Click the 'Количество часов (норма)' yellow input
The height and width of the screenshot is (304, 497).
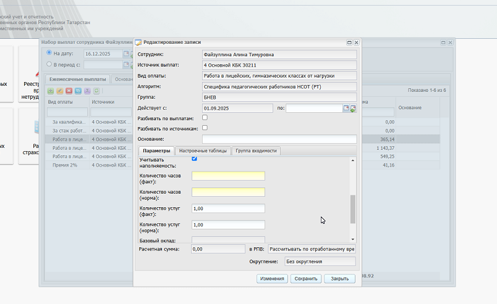tap(228, 192)
